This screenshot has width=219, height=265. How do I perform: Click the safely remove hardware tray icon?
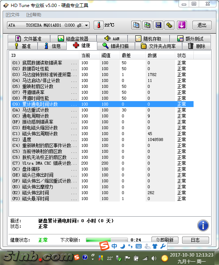click(119, 258)
